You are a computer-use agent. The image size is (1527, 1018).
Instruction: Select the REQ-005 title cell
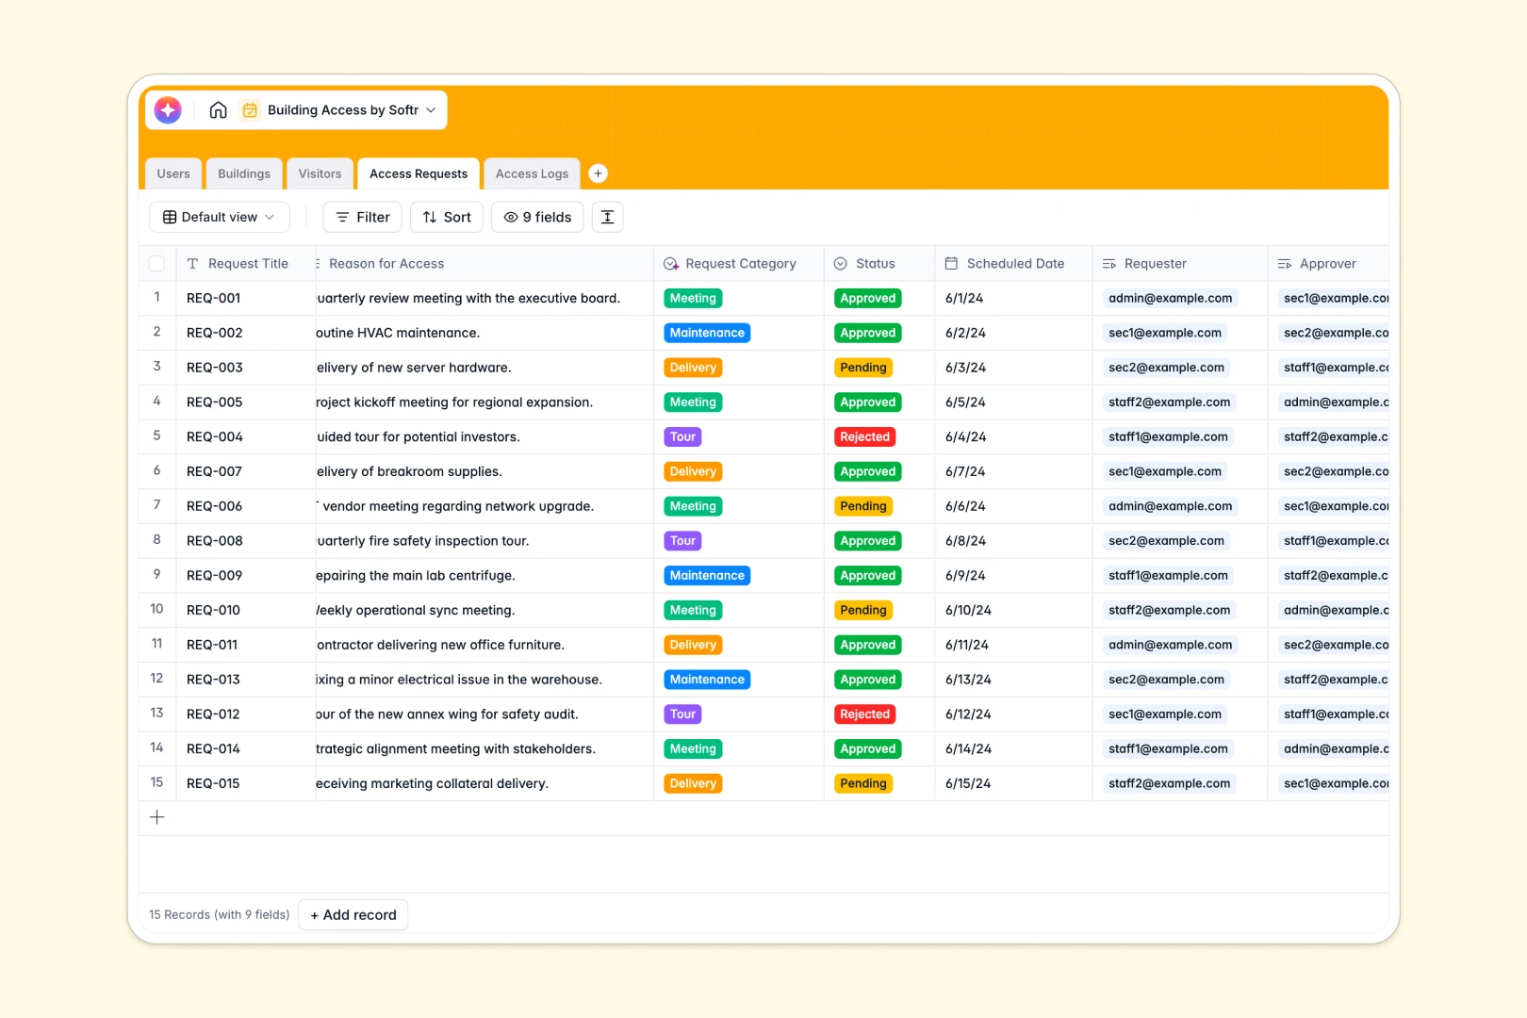pos(246,402)
